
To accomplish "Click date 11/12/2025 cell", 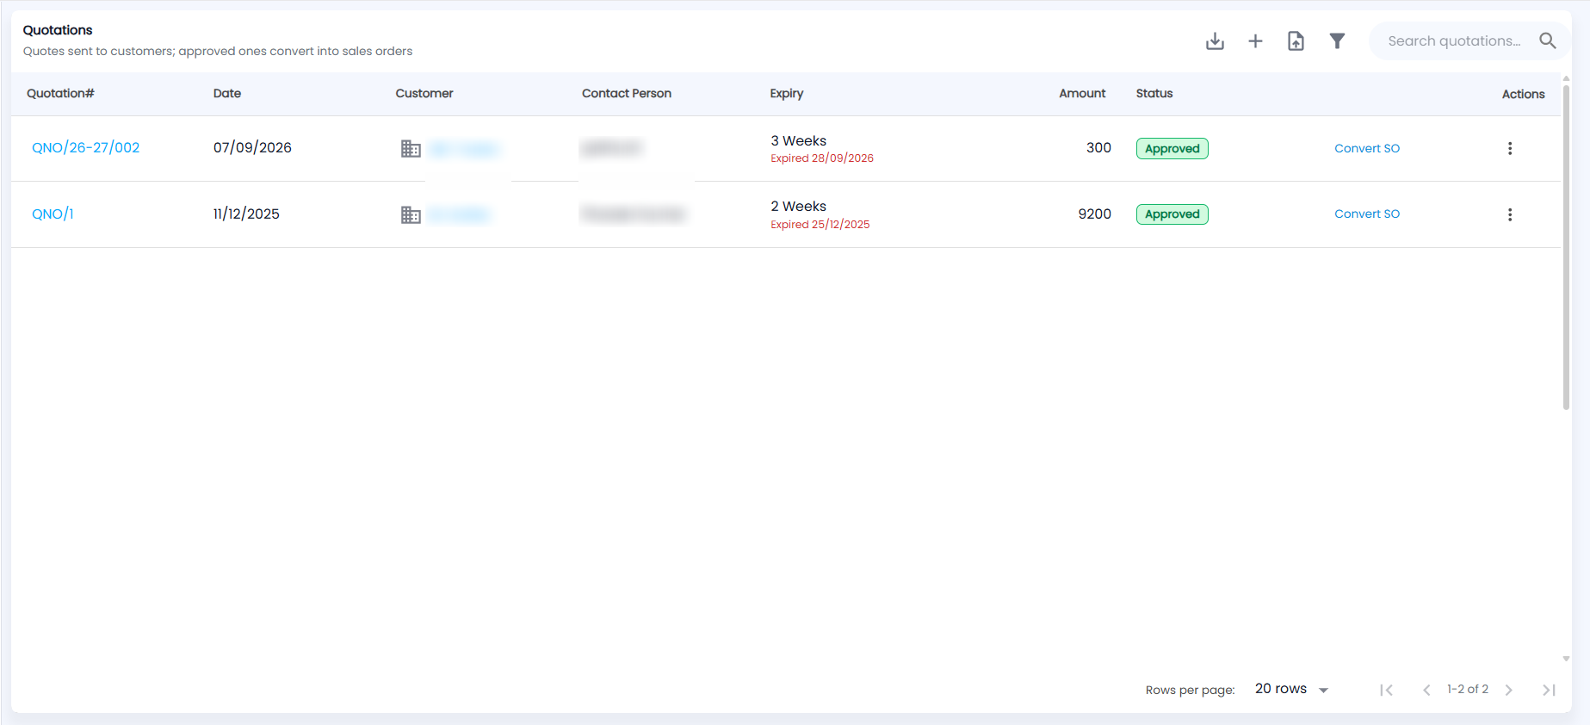I will click(246, 214).
